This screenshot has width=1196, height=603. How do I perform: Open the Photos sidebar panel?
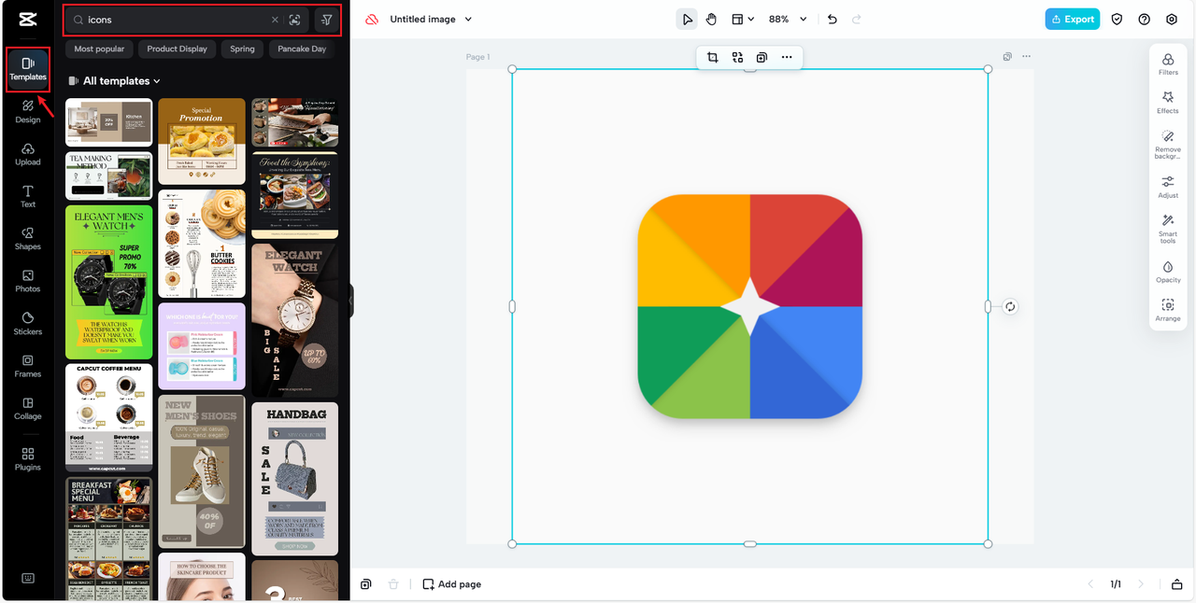(x=28, y=281)
